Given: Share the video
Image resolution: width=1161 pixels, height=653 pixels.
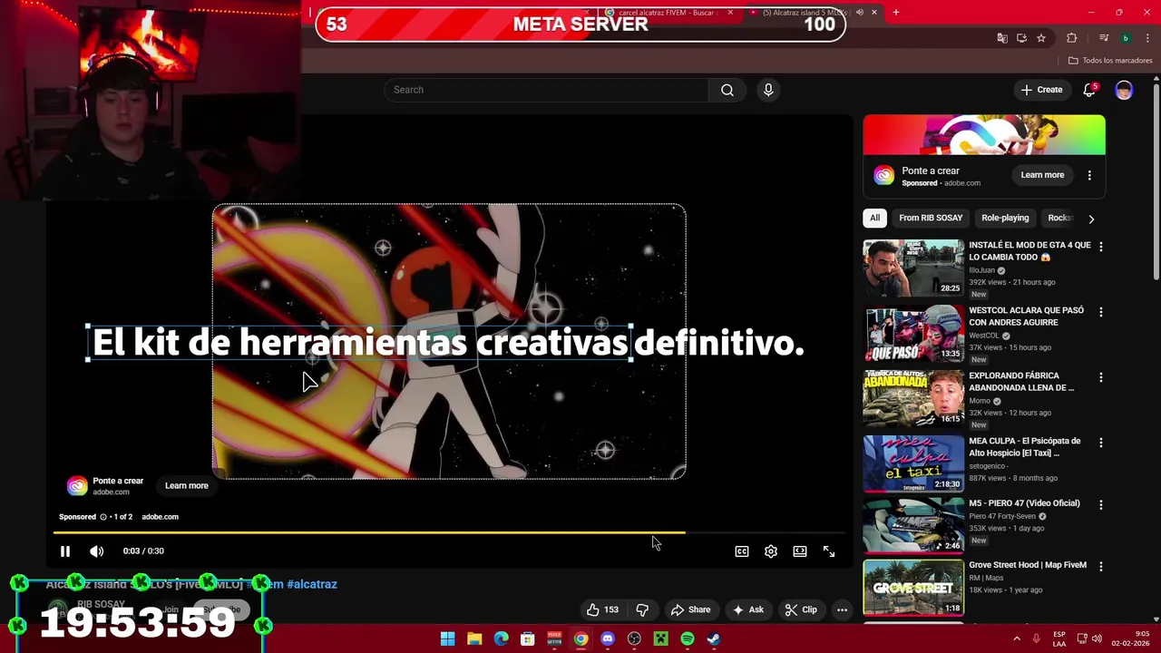Looking at the screenshot, I should pos(690,609).
